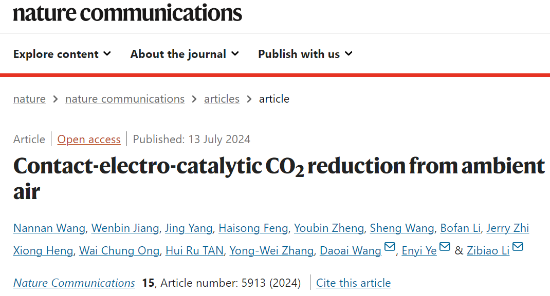Click the Hui Ru TAN author link

click(194, 250)
